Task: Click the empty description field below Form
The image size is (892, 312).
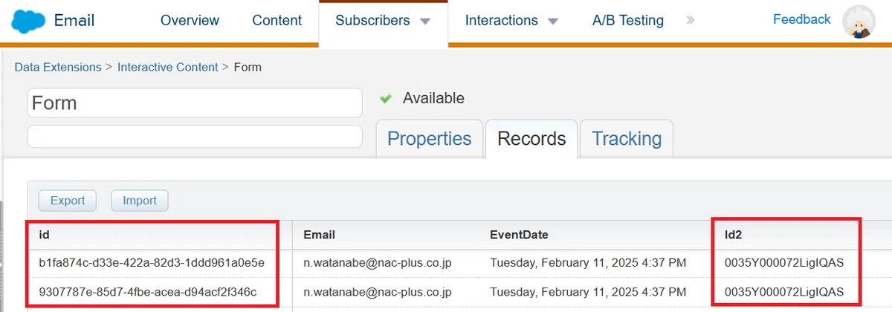Action: tap(195, 137)
